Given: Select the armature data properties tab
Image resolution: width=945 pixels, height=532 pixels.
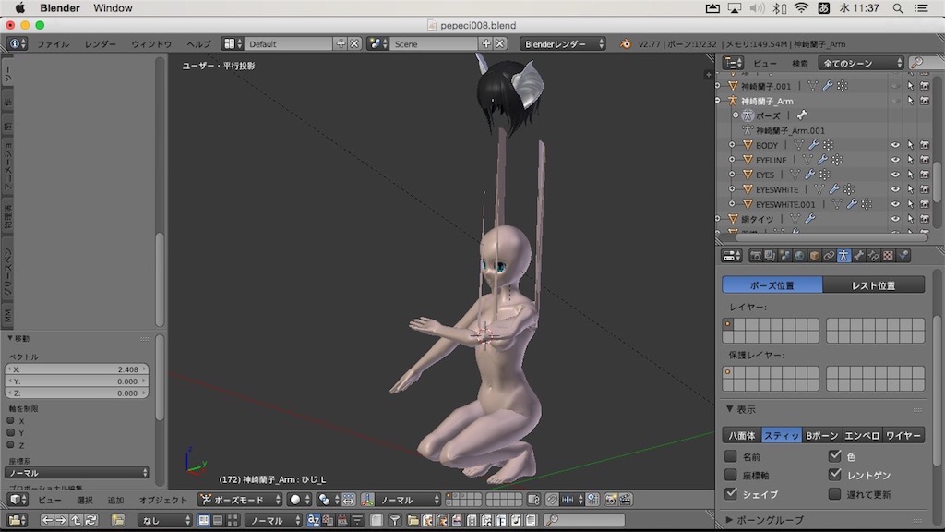Looking at the screenshot, I should [x=843, y=256].
